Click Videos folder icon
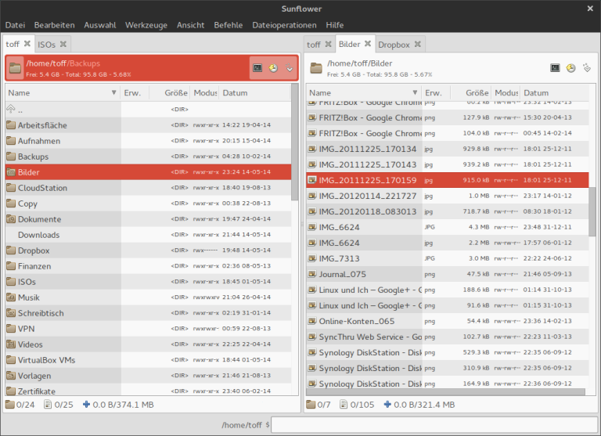Viewport: 601px width, 436px height. click(x=11, y=344)
